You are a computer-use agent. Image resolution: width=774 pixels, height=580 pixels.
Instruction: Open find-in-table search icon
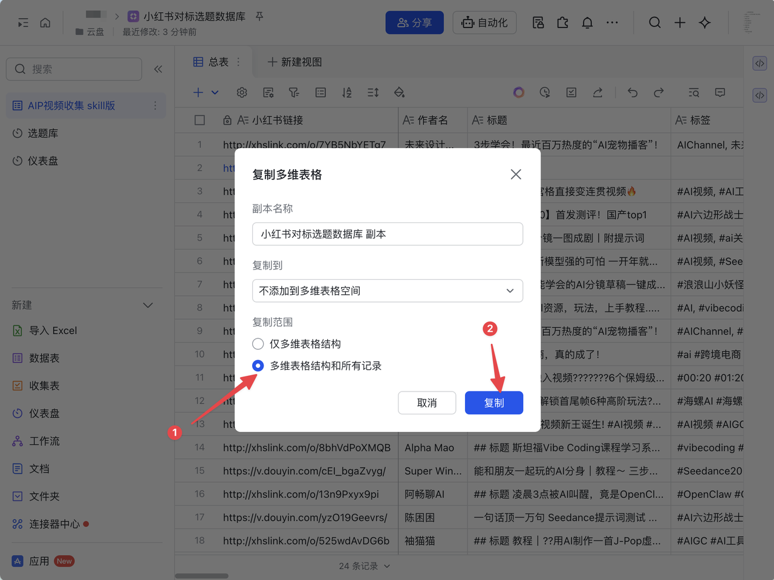click(694, 92)
